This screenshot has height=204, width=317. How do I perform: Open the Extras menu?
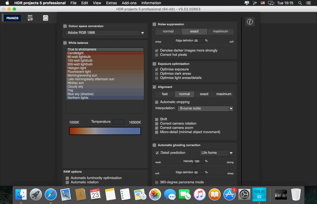coord(111,3)
